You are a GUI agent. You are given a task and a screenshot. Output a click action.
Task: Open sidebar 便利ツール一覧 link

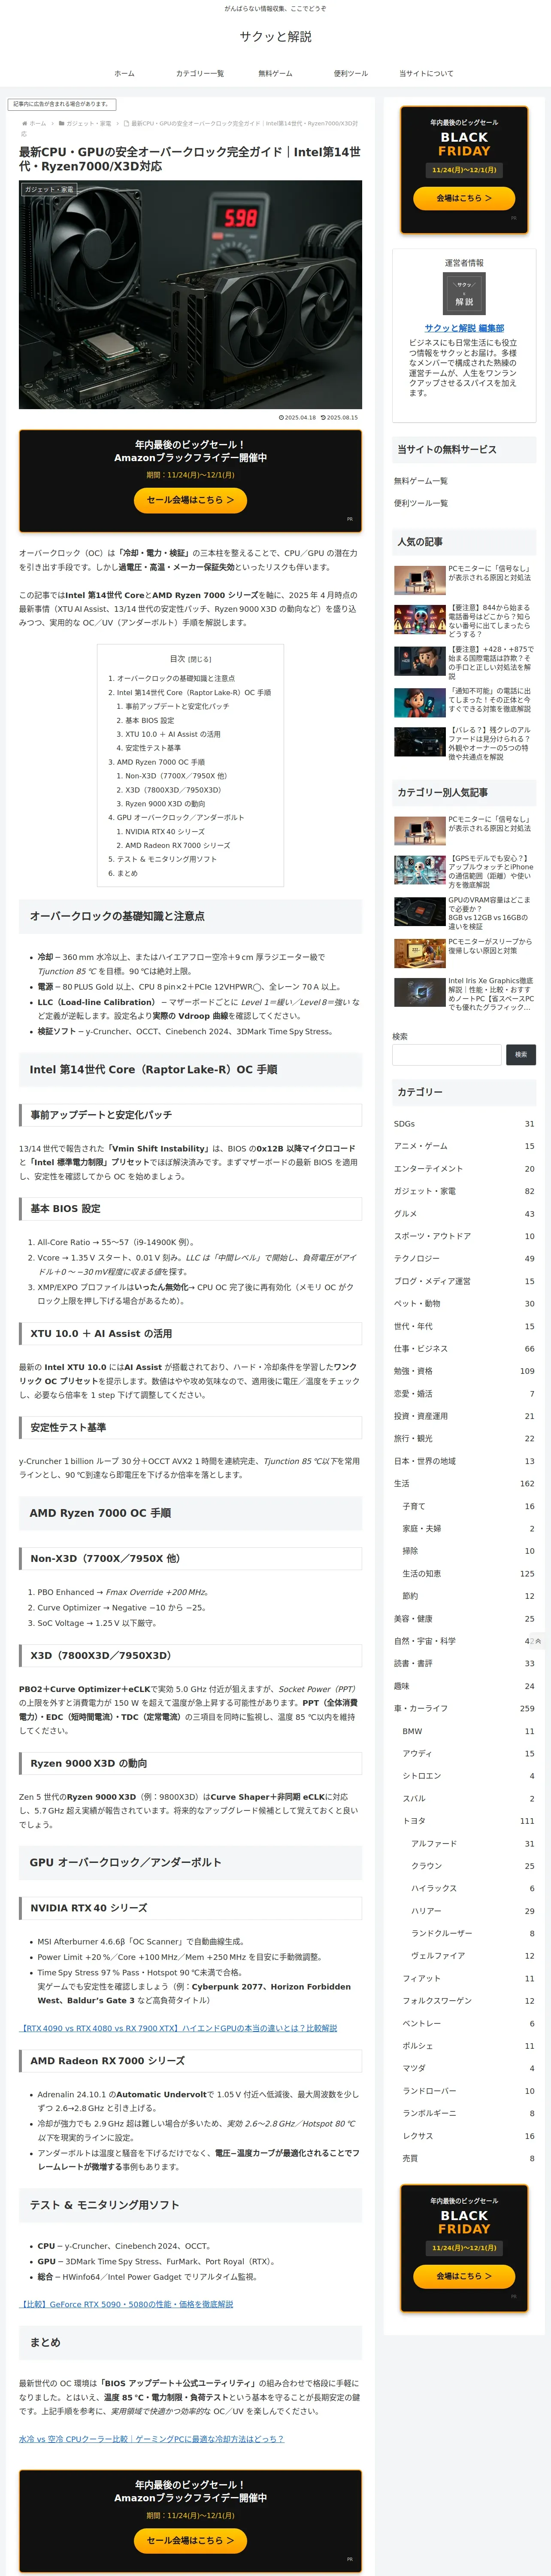click(421, 503)
